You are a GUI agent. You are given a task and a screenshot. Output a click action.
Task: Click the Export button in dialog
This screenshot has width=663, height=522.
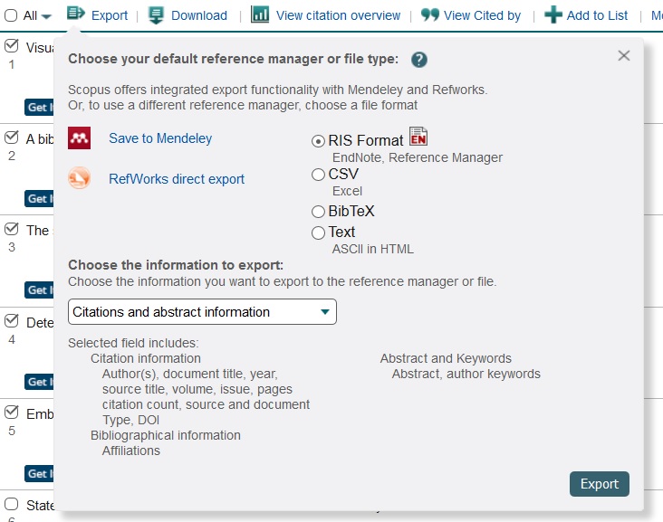[x=600, y=484]
